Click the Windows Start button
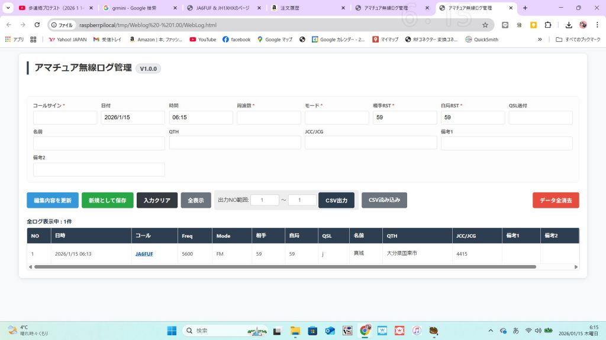The width and height of the screenshot is (606, 340). click(172, 331)
